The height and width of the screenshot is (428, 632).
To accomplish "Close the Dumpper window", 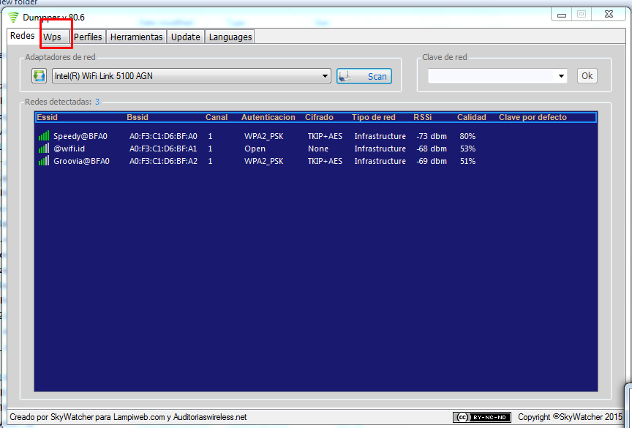I will pyautogui.click(x=609, y=14).
